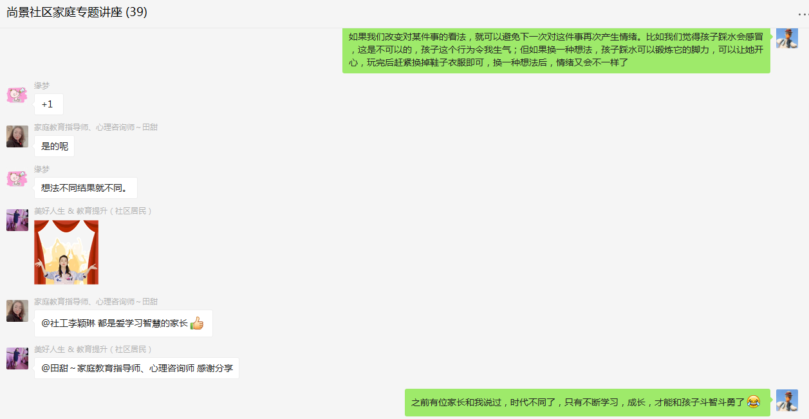
Task: Click the sender name 缘梦 above +1
Action: click(42, 86)
